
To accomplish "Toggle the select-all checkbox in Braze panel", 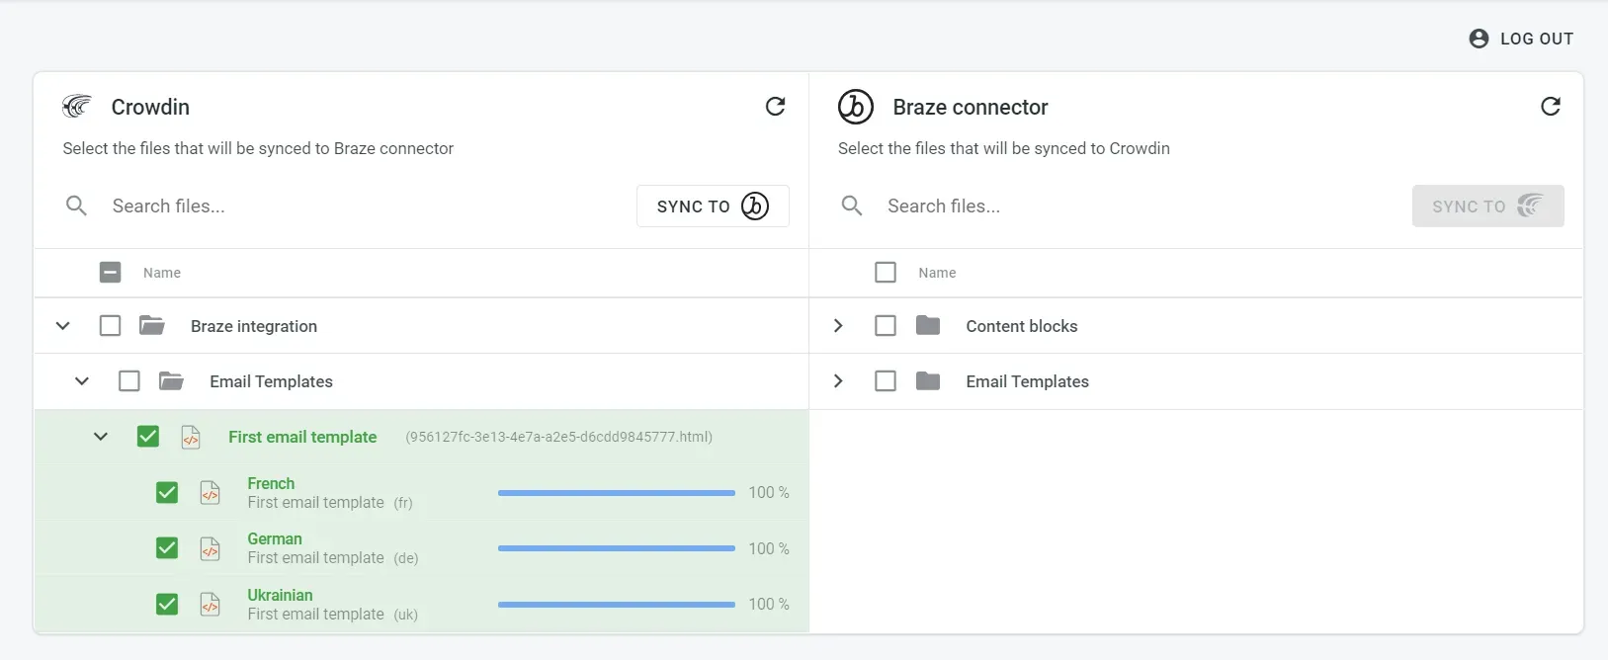I will pos(886,272).
